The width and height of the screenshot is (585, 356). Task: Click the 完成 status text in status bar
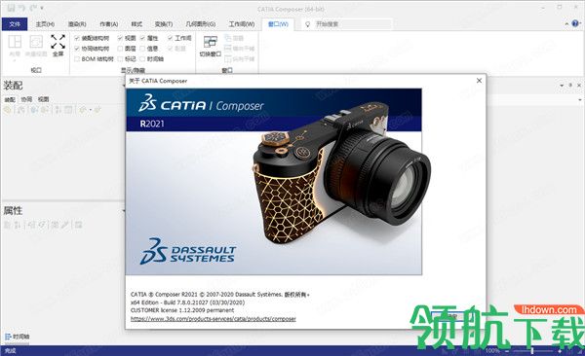coord(11,351)
